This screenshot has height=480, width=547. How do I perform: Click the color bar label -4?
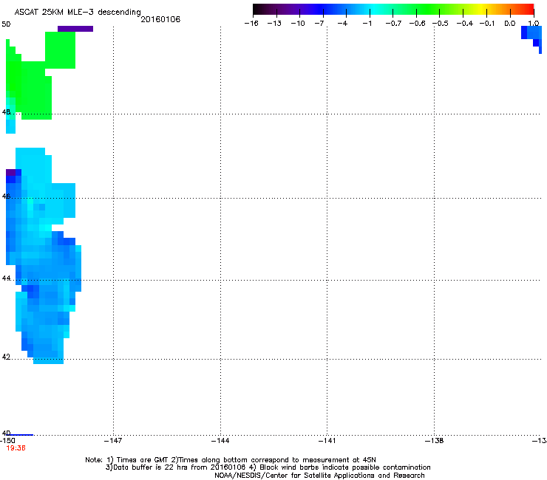click(342, 24)
